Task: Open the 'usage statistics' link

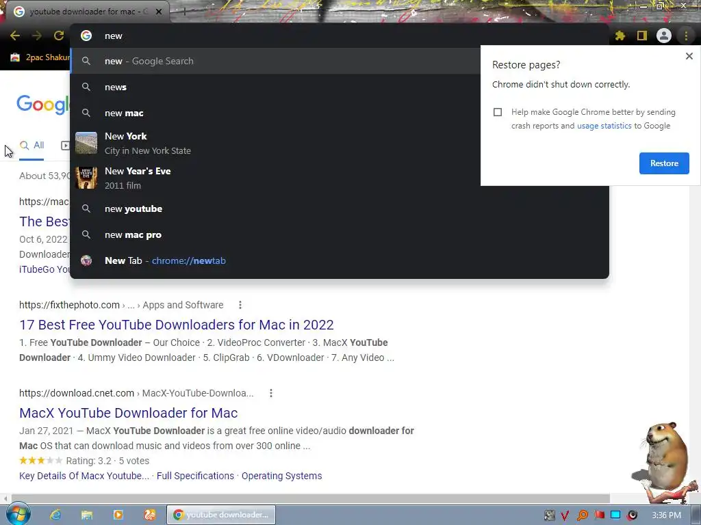Action: 604,126
